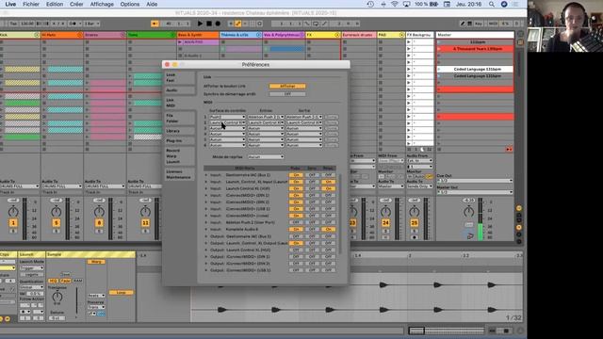Click the Wi-Fi status icon

395,4
